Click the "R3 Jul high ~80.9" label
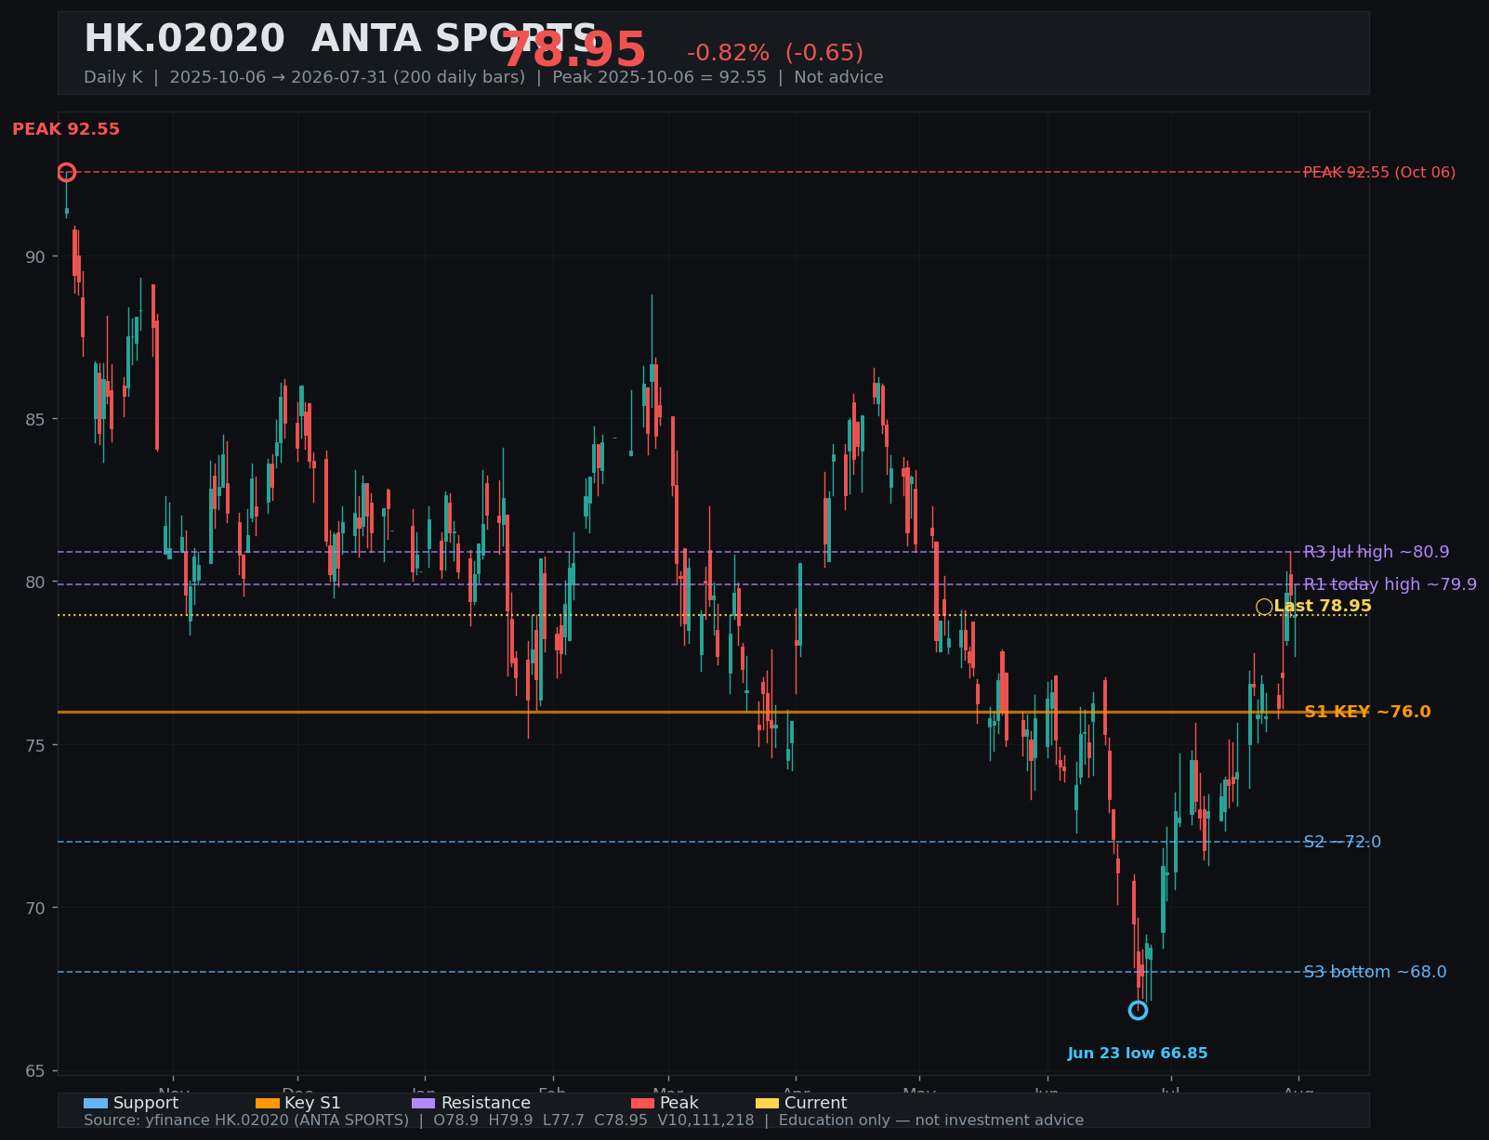1489x1140 pixels. point(1377,552)
